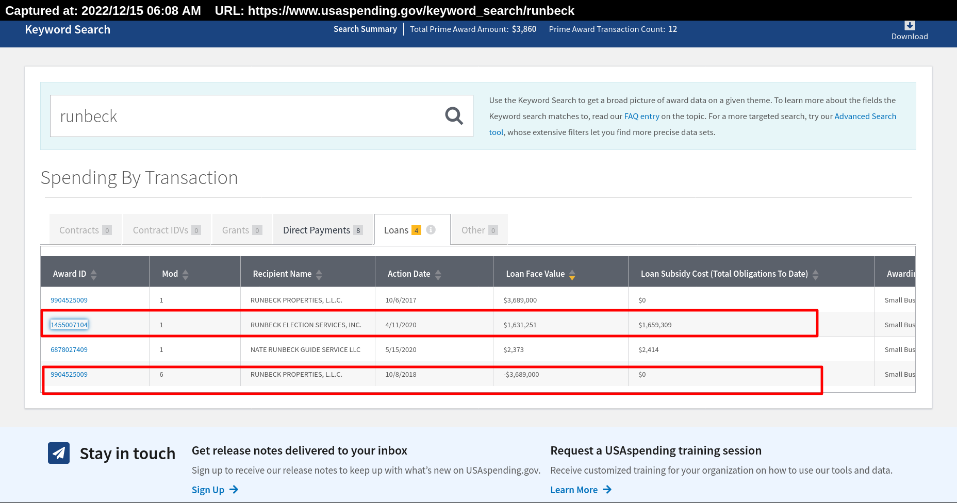Viewport: 957px width, 503px height.
Task: Open award 9904525009 with Mod 6
Action: click(69, 374)
